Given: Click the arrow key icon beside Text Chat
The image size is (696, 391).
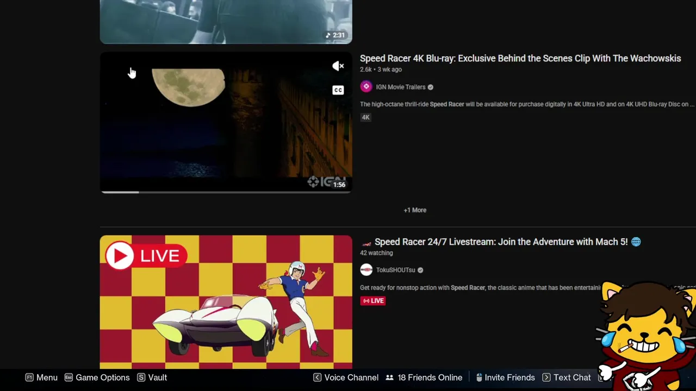Looking at the screenshot, I should tap(546, 377).
